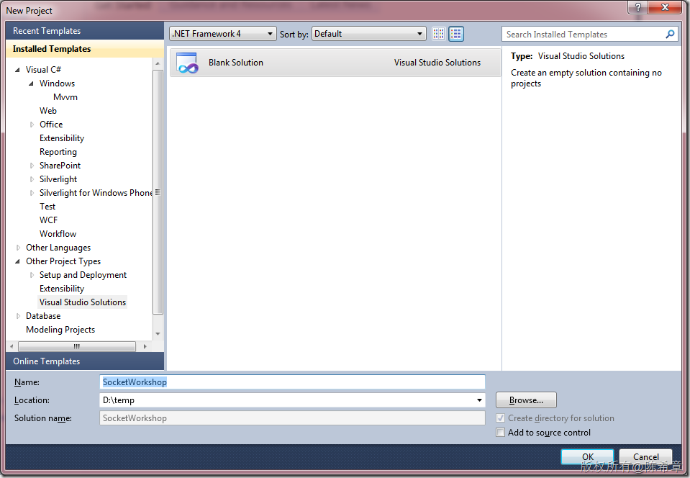Open the Online Templates section
690x478 pixels.
pos(85,361)
